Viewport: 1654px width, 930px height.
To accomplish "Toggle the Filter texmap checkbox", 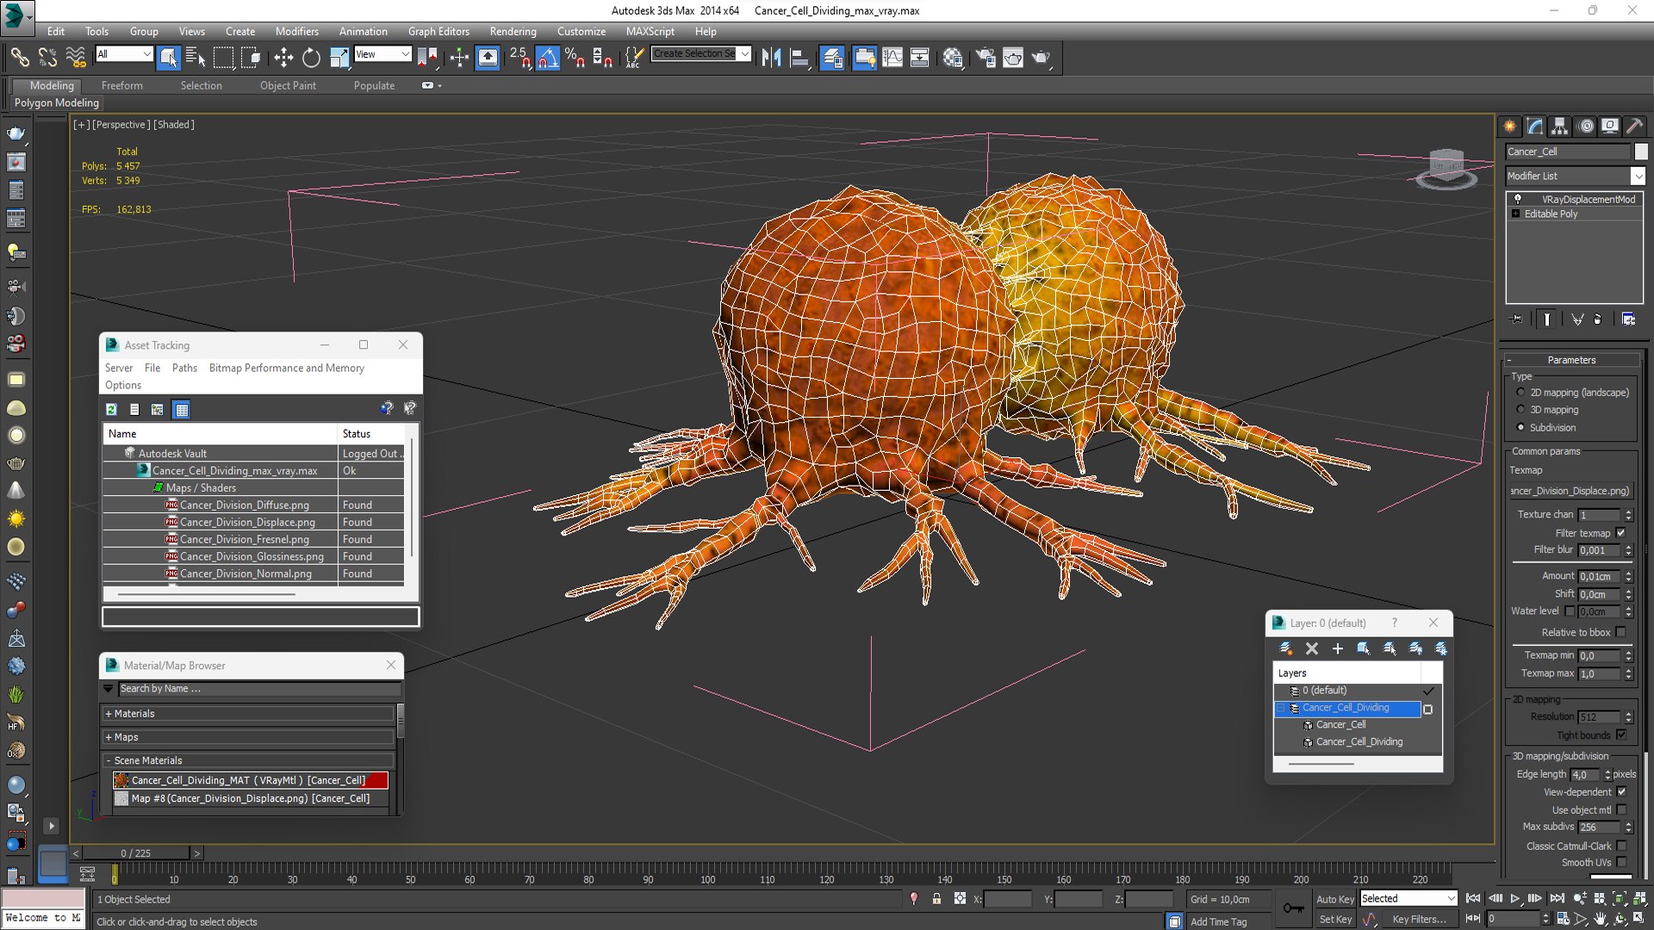I will (x=1621, y=533).
